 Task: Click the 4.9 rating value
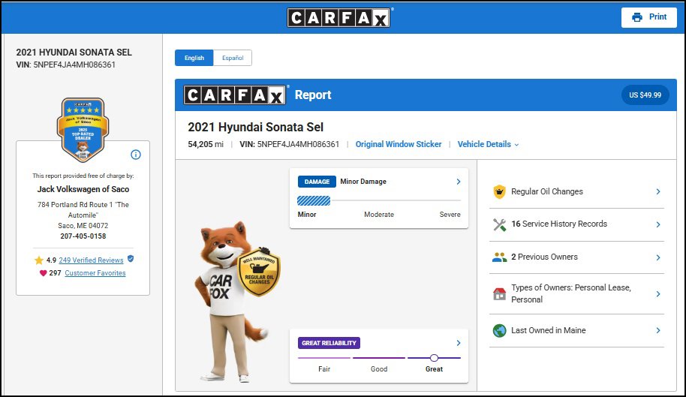[51, 260]
